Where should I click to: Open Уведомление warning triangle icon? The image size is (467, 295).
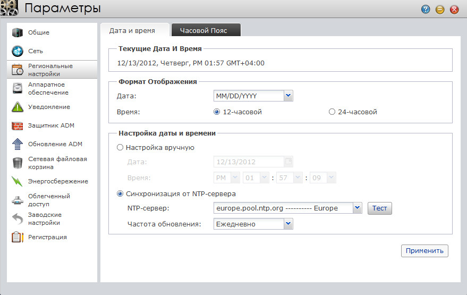tap(18, 107)
